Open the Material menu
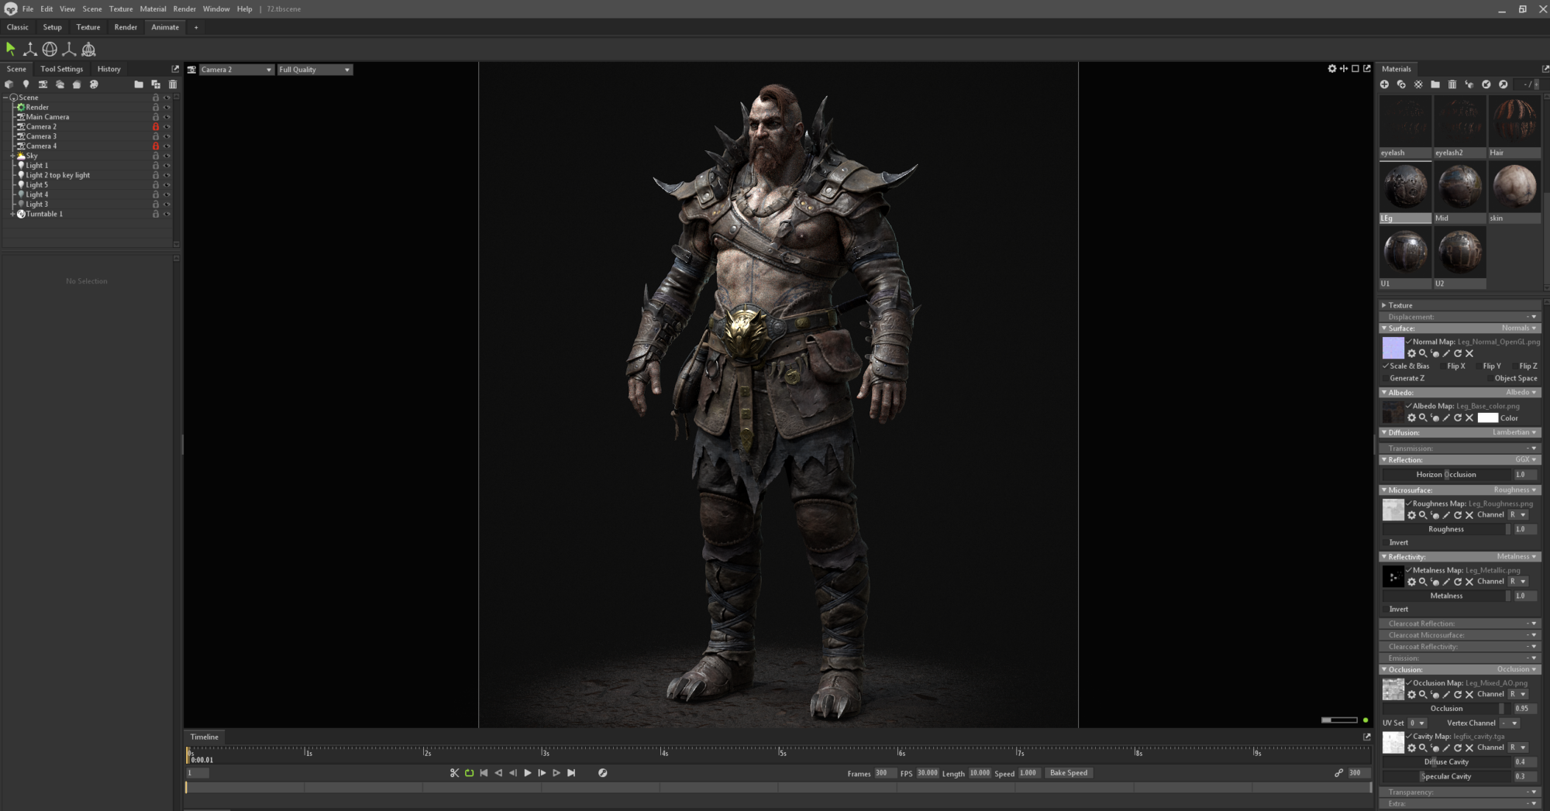Image resolution: width=1550 pixels, height=811 pixels. click(x=153, y=9)
